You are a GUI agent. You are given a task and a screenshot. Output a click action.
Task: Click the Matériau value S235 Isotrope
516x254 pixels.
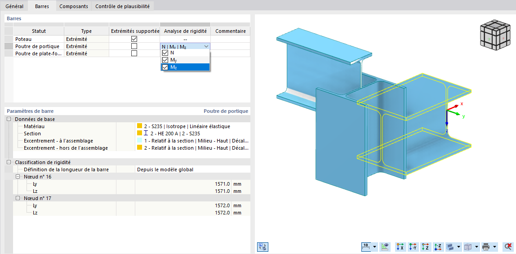click(x=187, y=126)
